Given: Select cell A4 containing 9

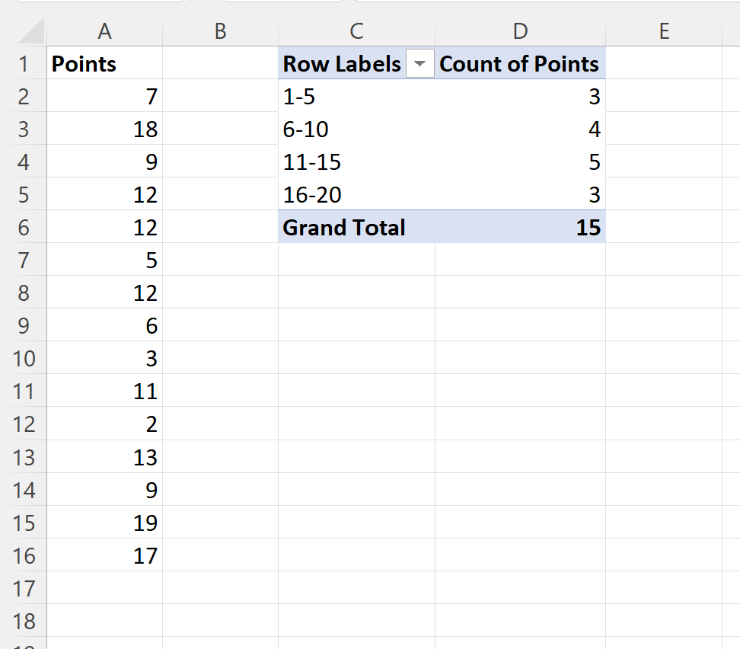Looking at the screenshot, I should click(x=105, y=162).
